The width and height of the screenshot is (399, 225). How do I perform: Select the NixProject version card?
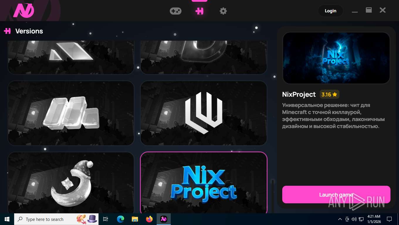coord(204,183)
